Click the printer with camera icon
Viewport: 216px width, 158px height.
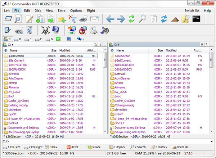coord(19,31)
